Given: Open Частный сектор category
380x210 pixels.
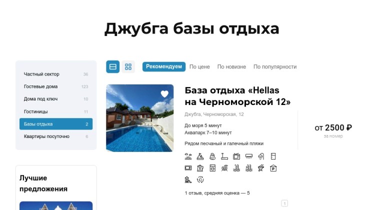Looking at the screenshot, I should coord(41,74).
